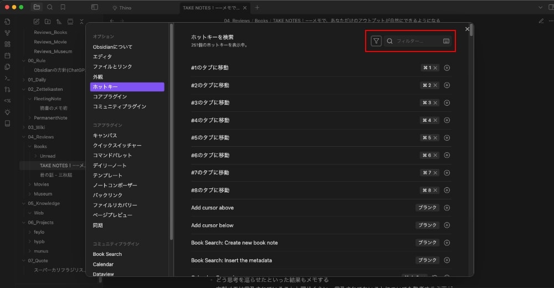554x288 pixels.
Task: Close the TAKE NOTES tab
Action: 245,7
